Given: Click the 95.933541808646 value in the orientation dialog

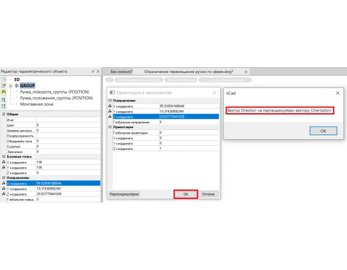Looking at the screenshot, I should pos(189,106).
